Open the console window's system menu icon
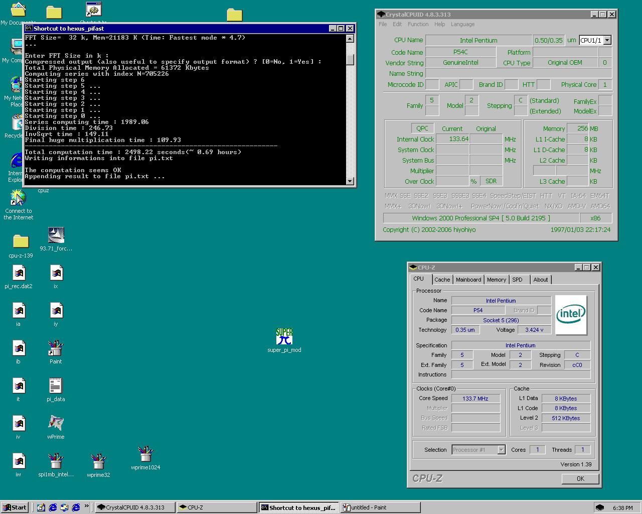Viewport: 642px width, 514px height. pyautogui.click(x=29, y=29)
